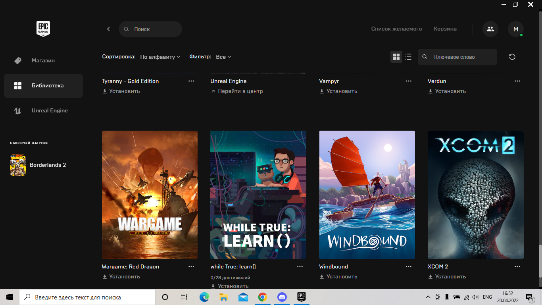Screen dimensions: 542x305
Task: Click the Vampyr title
Action: [329, 81]
